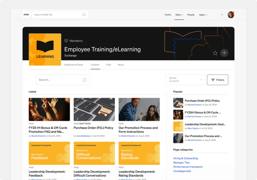Click the Performance Framework category link

click(x=188, y=167)
